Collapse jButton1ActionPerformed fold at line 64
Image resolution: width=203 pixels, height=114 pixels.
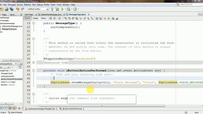pyautogui.click(x=34, y=70)
